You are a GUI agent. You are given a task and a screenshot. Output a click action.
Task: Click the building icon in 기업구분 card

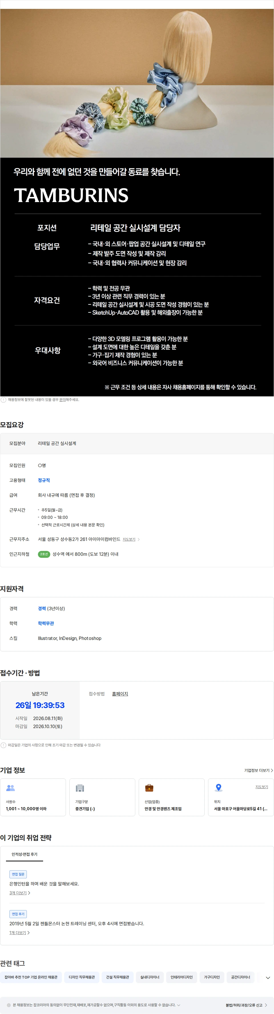click(80, 788)
